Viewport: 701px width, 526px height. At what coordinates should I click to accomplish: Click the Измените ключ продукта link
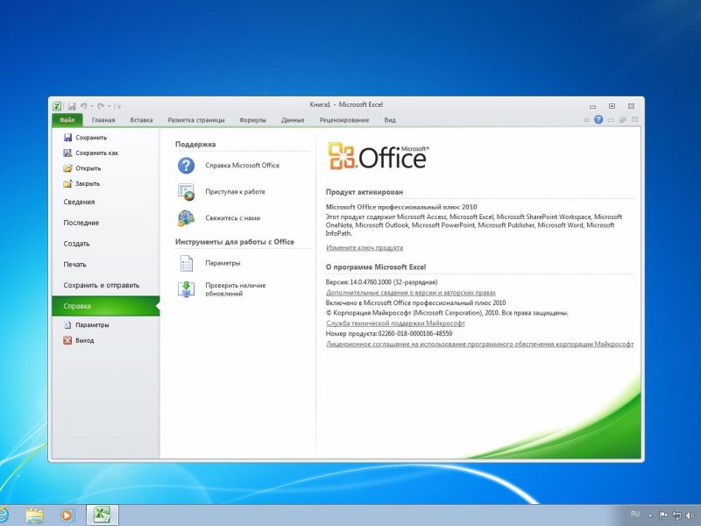(x=365, y=248)
